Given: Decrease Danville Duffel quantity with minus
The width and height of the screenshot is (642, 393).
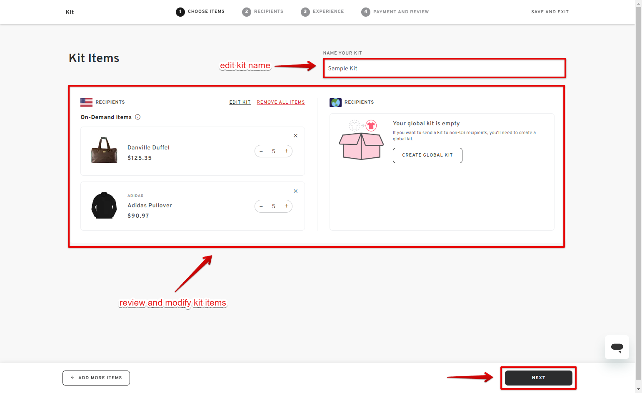Looking at the screenshot, I should point(261,152).
